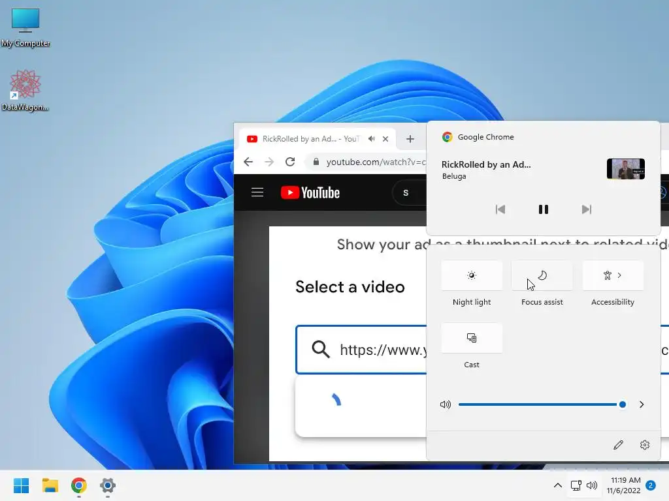Click the YouTube search box
The image size is (669, 501).
pos(410,192)
